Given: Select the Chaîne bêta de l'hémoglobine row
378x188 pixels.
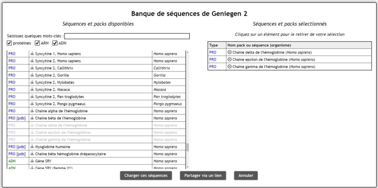Looking at the screenshot, I should 61,118.
